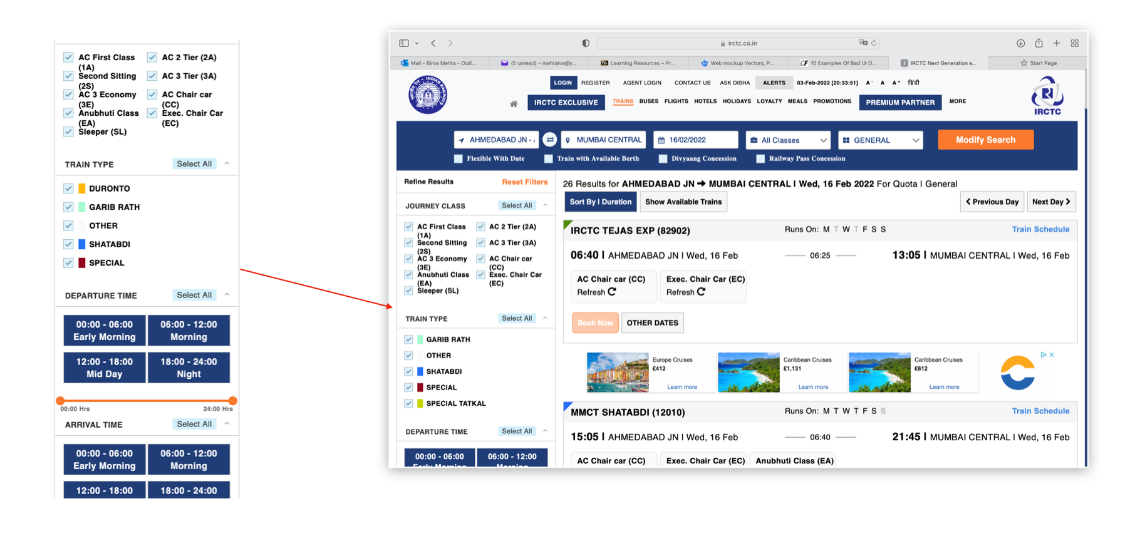Collapse Journey Class section in browser filters
The width and height of the screenshot is (1135, 536).
[x=545, y=205]
